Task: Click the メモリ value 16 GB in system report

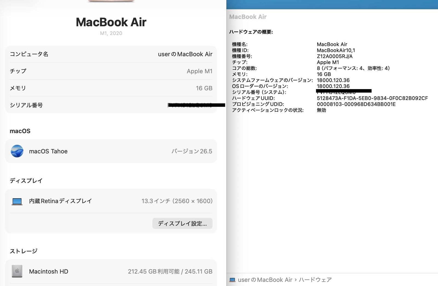Action: [324, 74]
